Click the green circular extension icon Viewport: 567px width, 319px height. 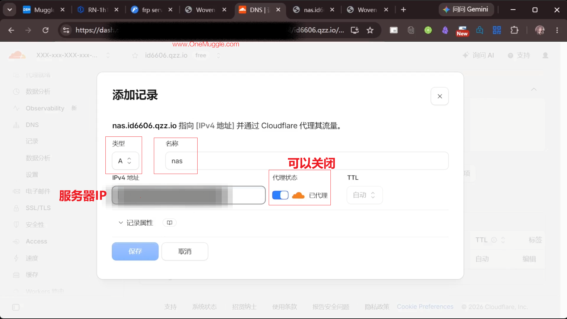428,30
